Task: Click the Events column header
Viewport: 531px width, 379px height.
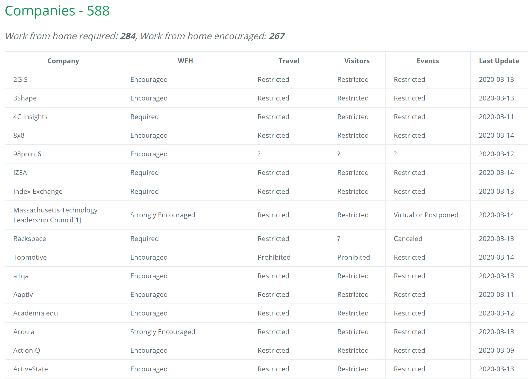Action: coord(428,61)
